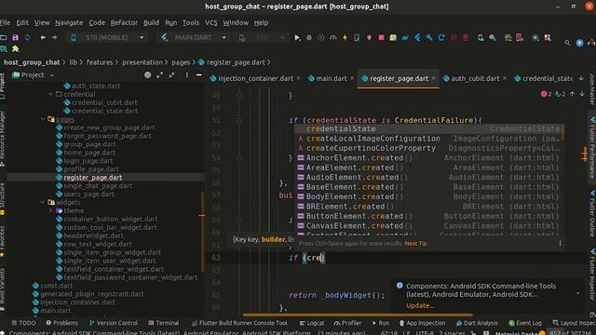Open the Dart Analysis tool window

coord(477,323)
